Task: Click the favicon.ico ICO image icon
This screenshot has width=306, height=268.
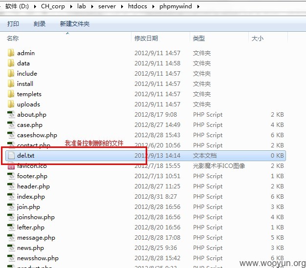Action: coord(11,166)
